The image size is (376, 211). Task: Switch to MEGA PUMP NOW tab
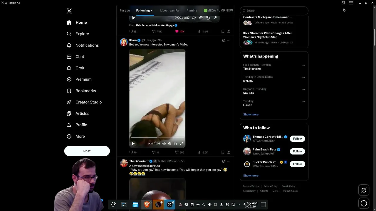pos(218,11)
